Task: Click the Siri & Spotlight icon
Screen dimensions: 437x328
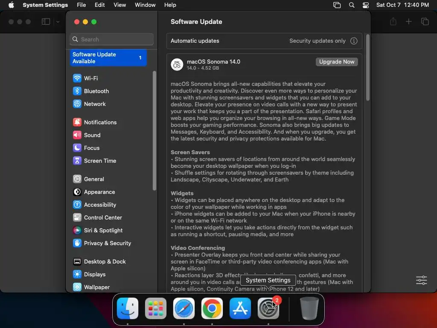Action: (x=77, y=230)
